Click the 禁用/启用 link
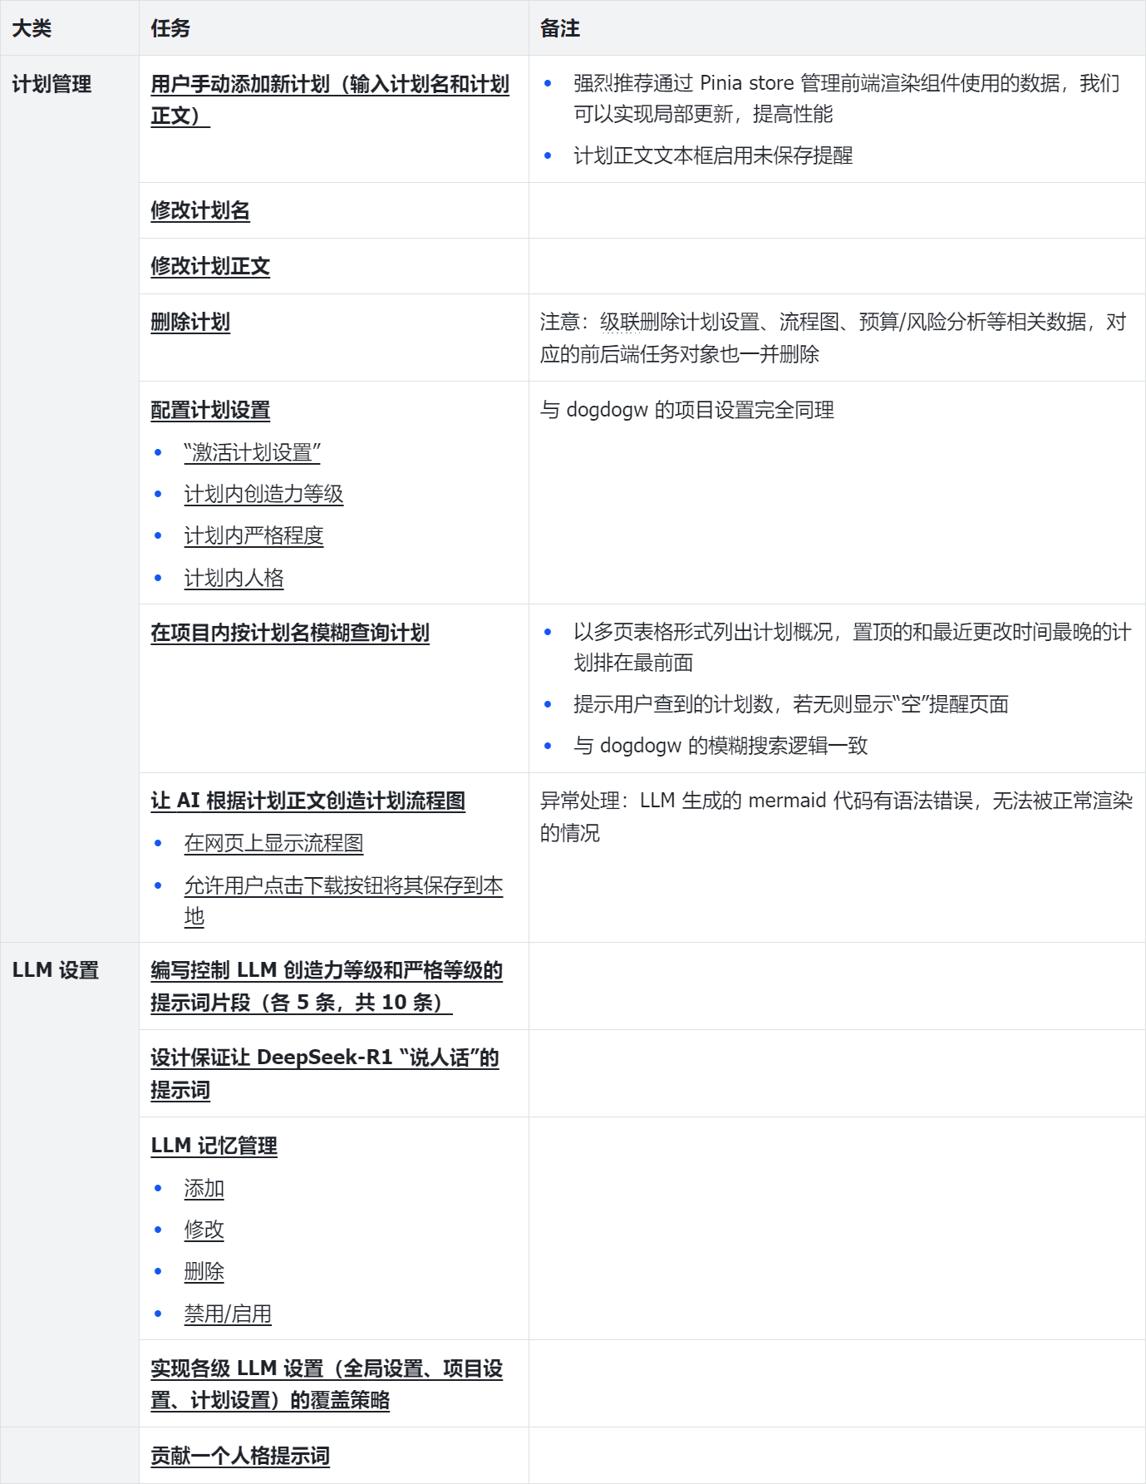1146x1484 pixels. pyautogui.click(x=228, y=1314)
